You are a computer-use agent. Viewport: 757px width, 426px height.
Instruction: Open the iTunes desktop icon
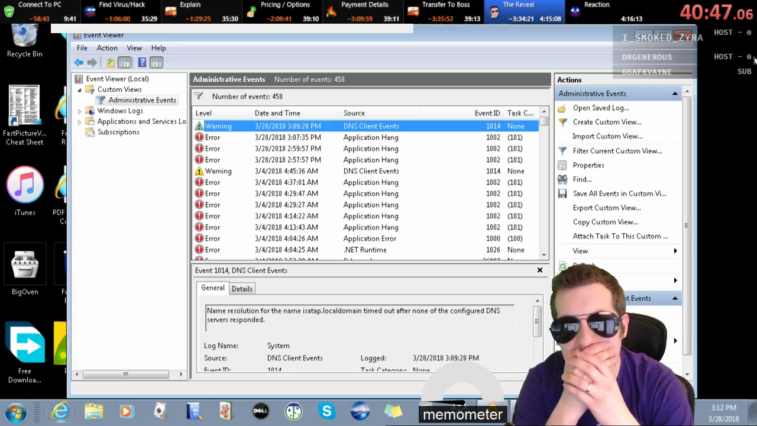click(x=25, y=191)
